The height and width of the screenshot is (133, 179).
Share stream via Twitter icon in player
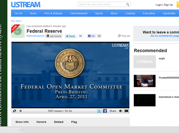click(99, 111)
